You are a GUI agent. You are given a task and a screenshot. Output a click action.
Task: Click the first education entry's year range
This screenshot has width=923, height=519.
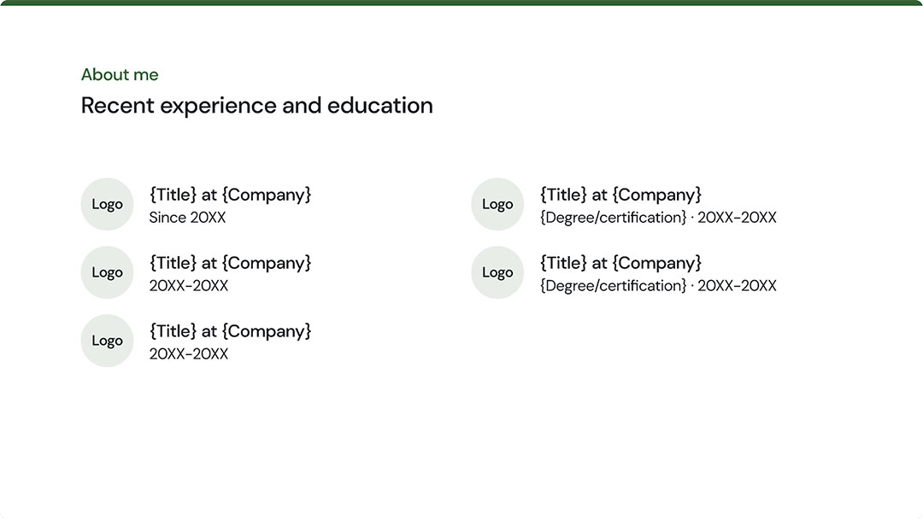(x=737, y=218)
